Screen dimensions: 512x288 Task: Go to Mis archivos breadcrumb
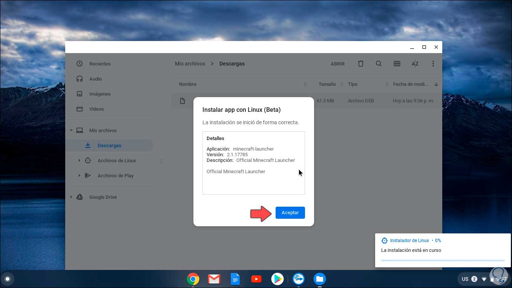pos(190,64)
